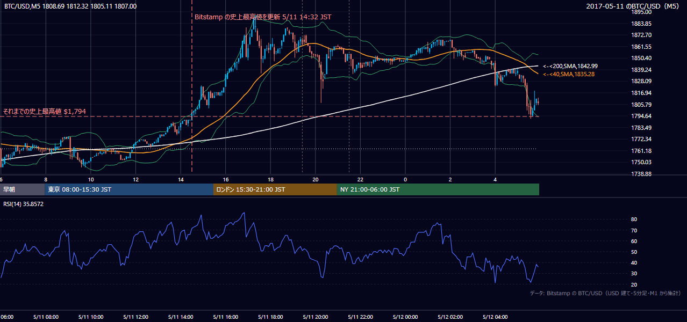Screen dimensions: 687x322
Task: Click RSI scale value 40
Action: point(634,262)
